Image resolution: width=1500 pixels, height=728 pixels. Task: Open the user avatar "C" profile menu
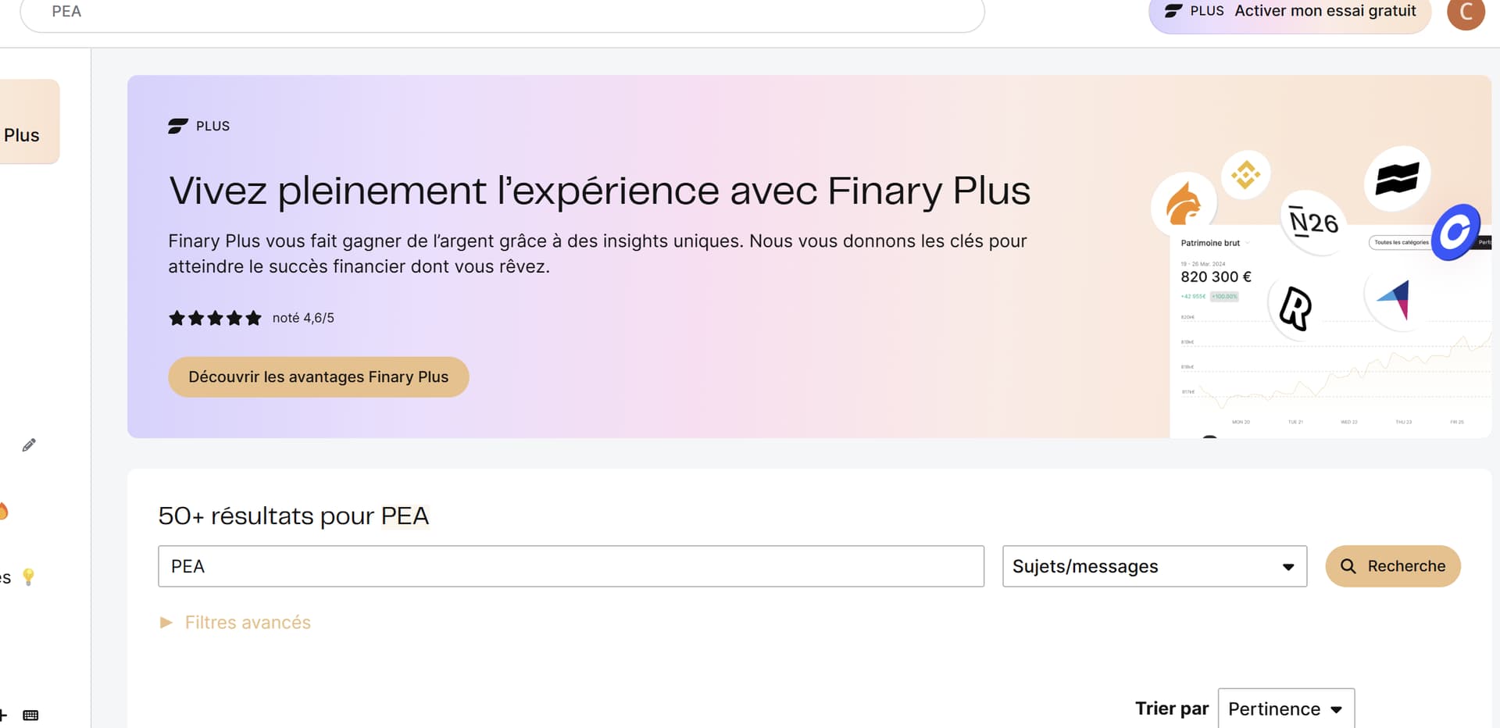[x=1465, y=12]
